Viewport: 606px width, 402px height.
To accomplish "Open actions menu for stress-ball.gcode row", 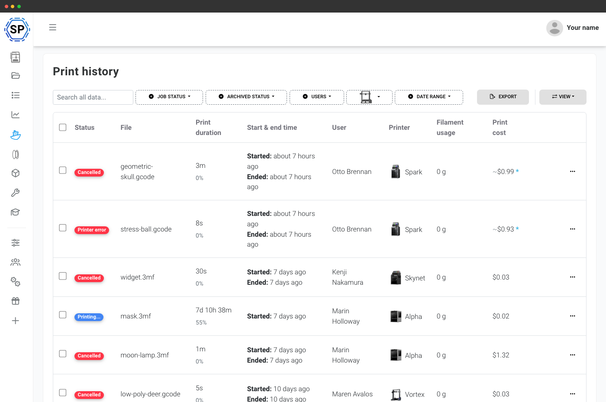I will coord(573,229).
